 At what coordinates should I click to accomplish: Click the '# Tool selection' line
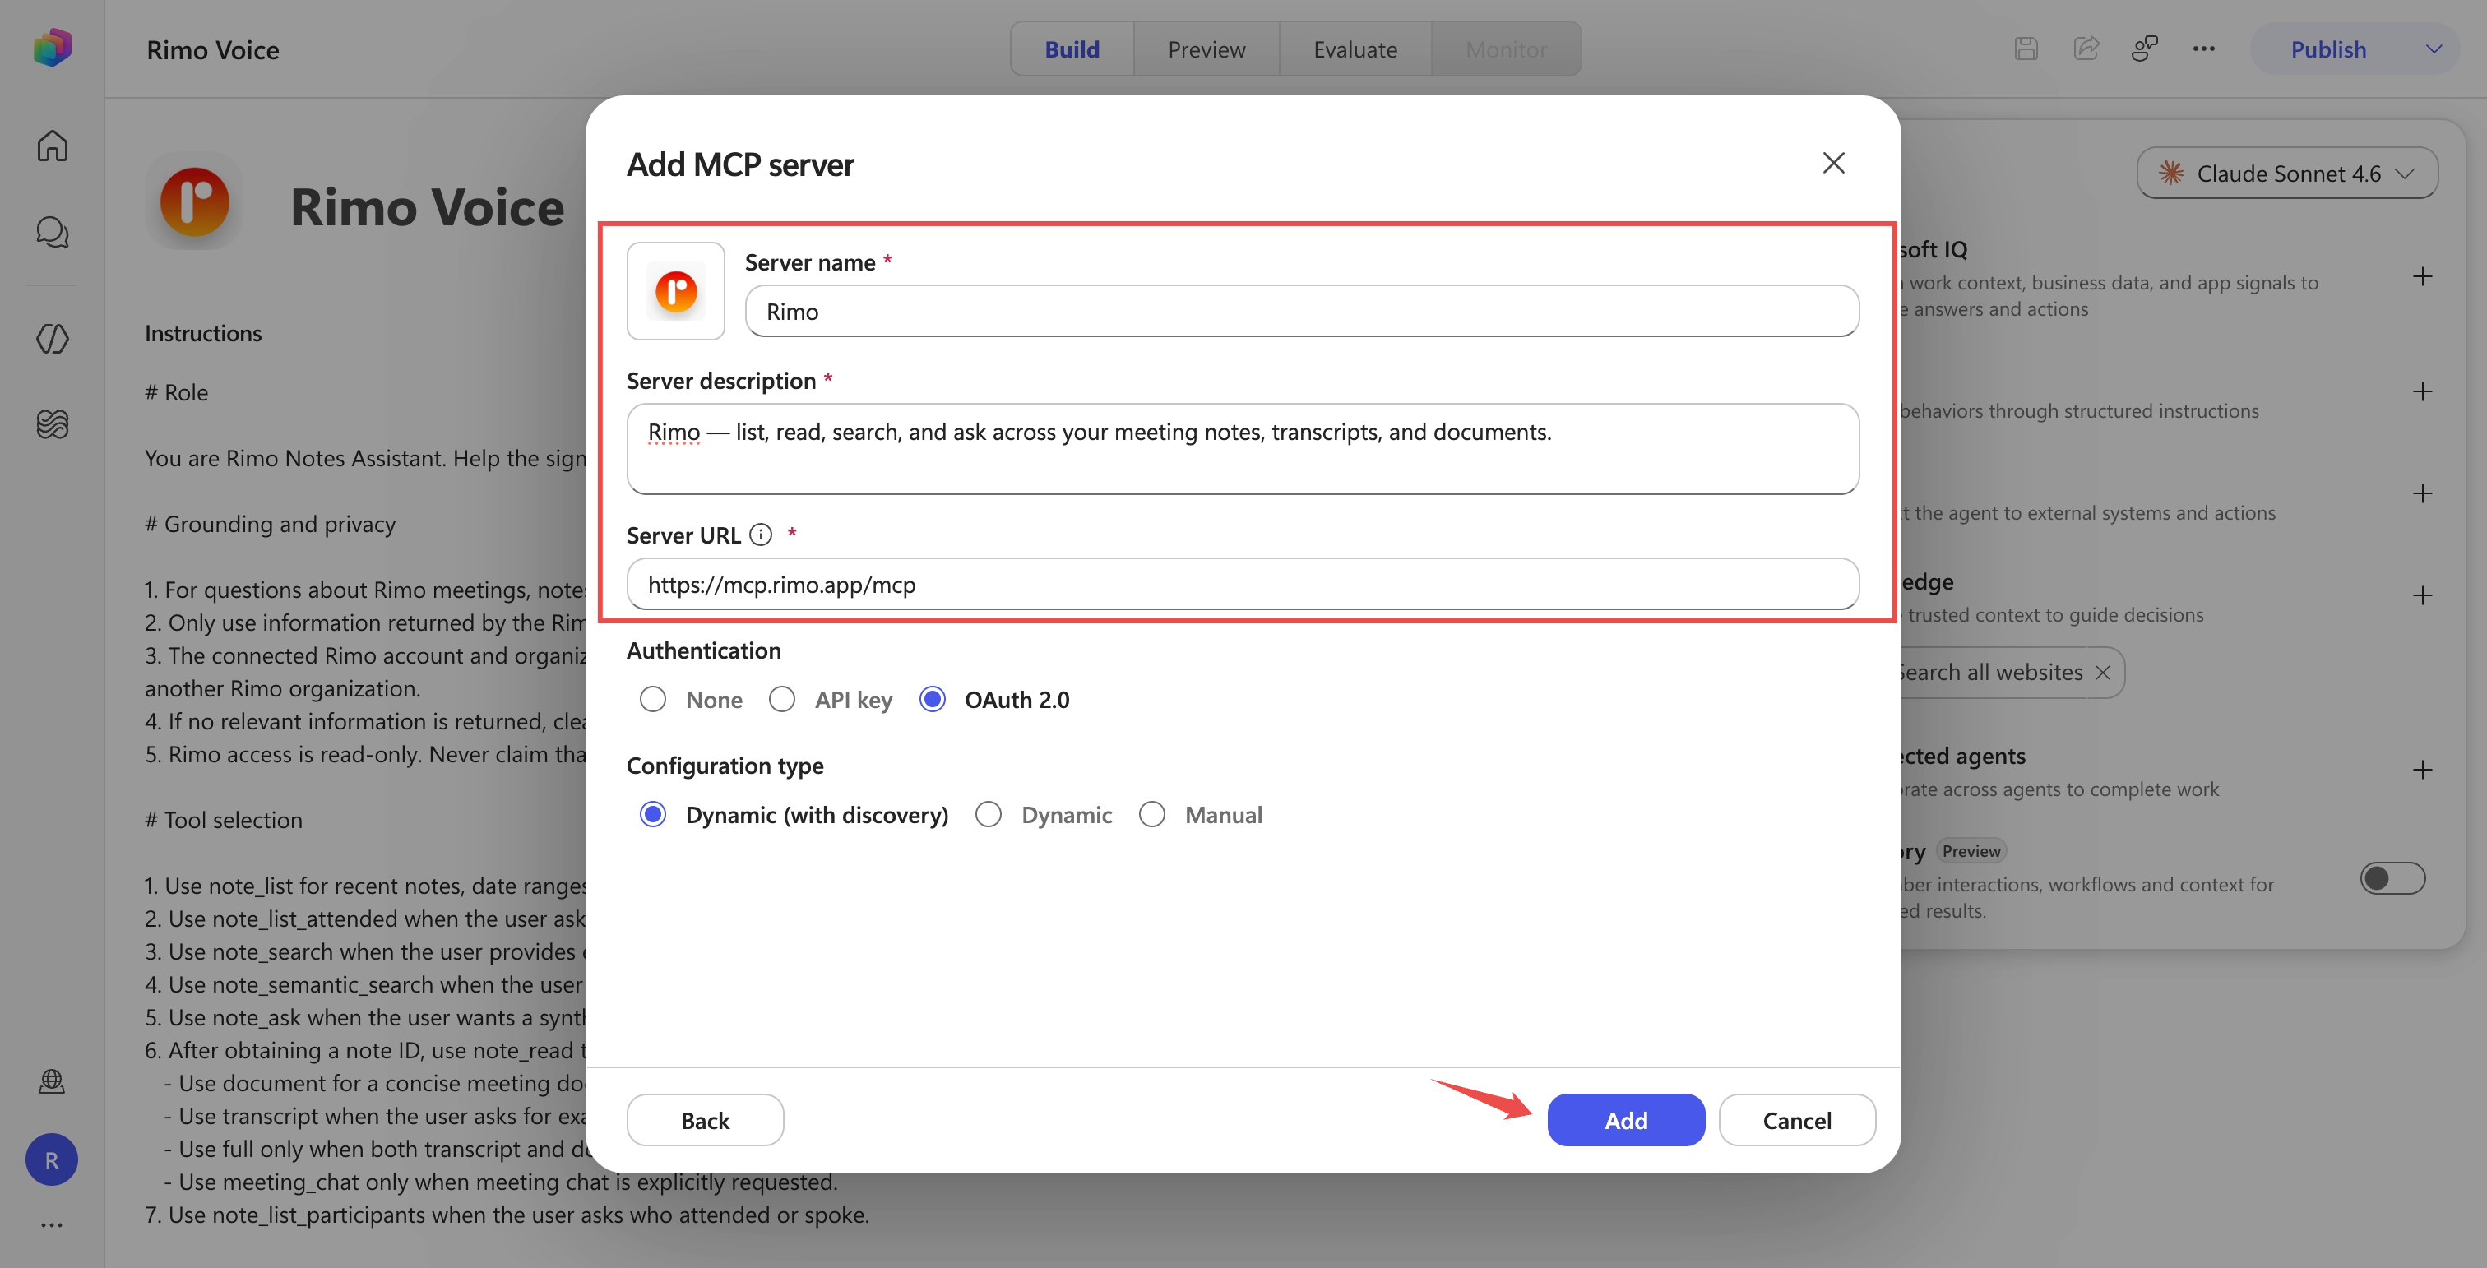point(224,820)
